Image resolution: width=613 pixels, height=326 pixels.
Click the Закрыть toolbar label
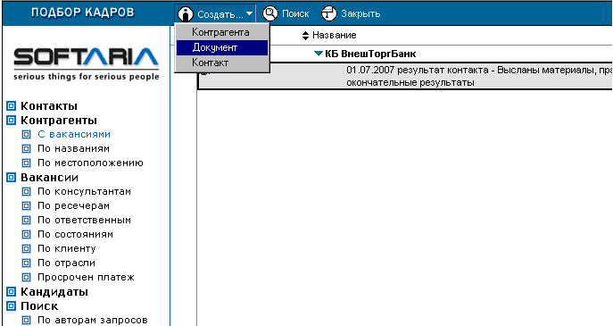360,13
